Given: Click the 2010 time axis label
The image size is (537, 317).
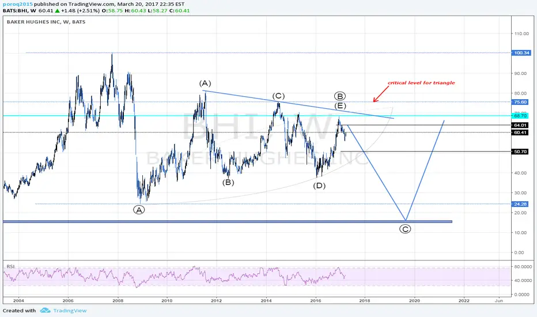Looking at the screenshot, I should [167, 300].
